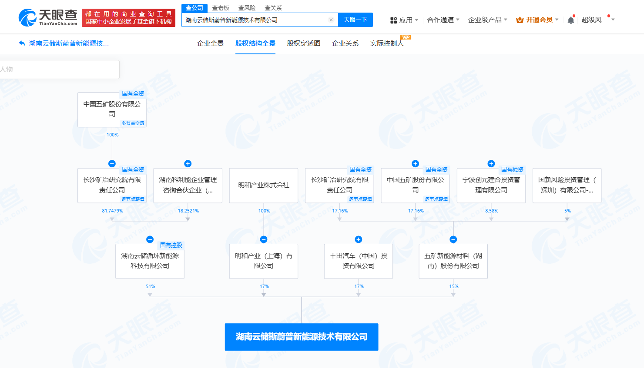Open the 合作通道 dropdown
The height and width of the screenshot is (368, 644).
[x=443, y=20]
